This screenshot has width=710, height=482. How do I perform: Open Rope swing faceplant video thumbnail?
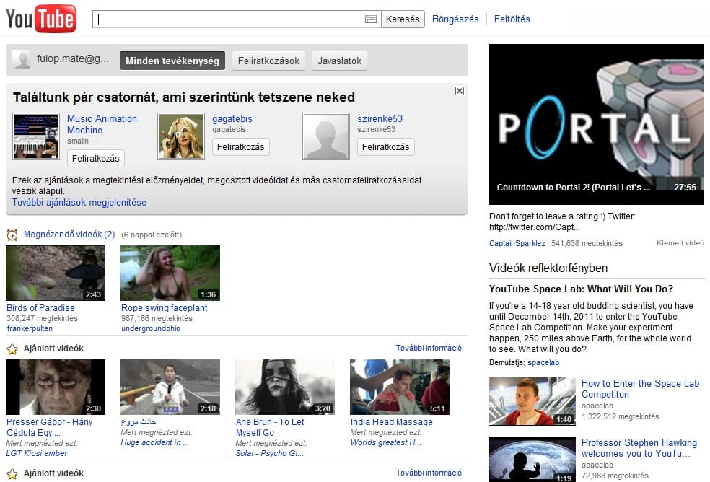[x=170, y=273]
